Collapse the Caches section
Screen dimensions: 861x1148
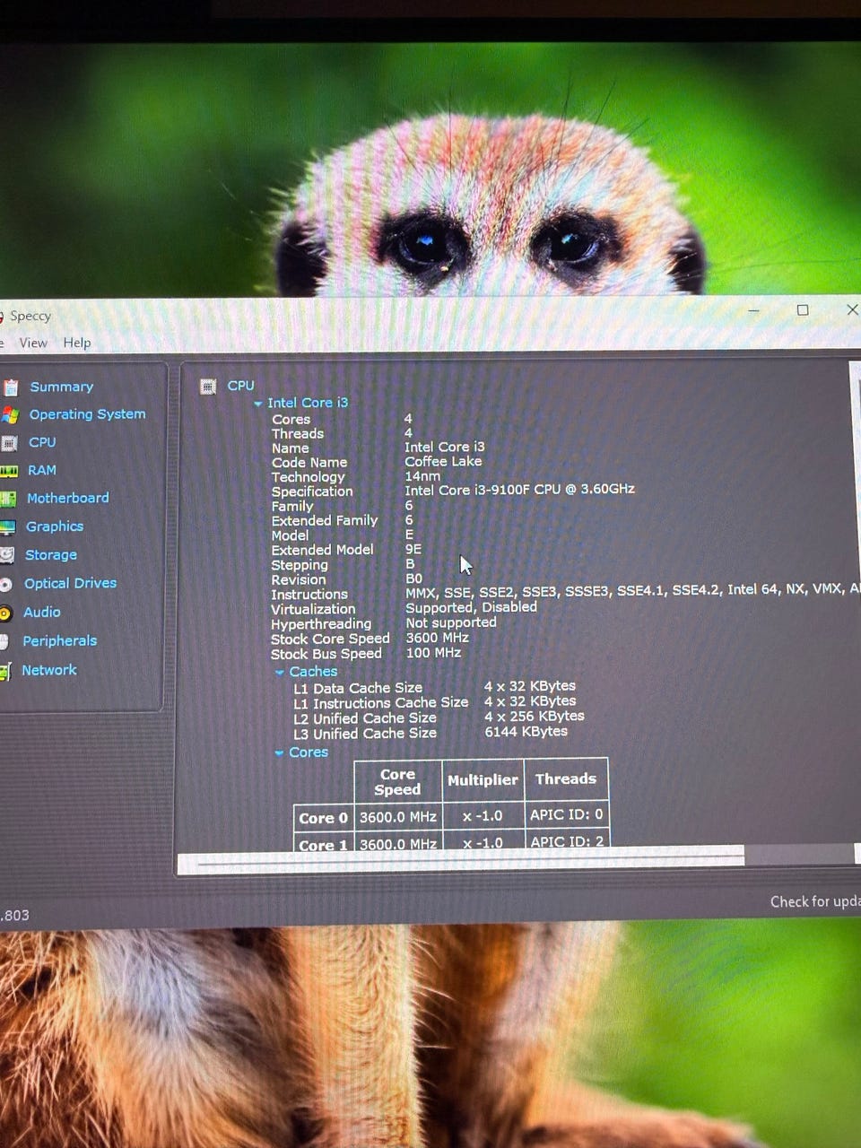279,672
